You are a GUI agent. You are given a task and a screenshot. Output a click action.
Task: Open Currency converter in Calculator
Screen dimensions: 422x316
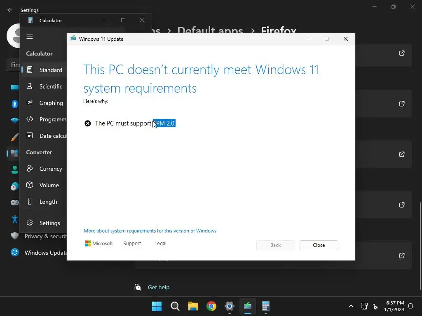pyautogui.click(x=44, y=169)
